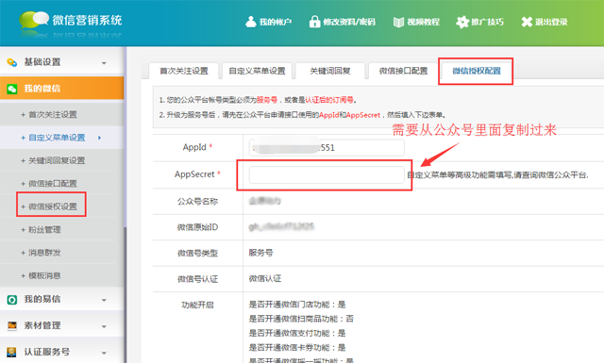Open 关键词回复设置 in the sidebar
The image size is (604, 363).
pos(57,160)
